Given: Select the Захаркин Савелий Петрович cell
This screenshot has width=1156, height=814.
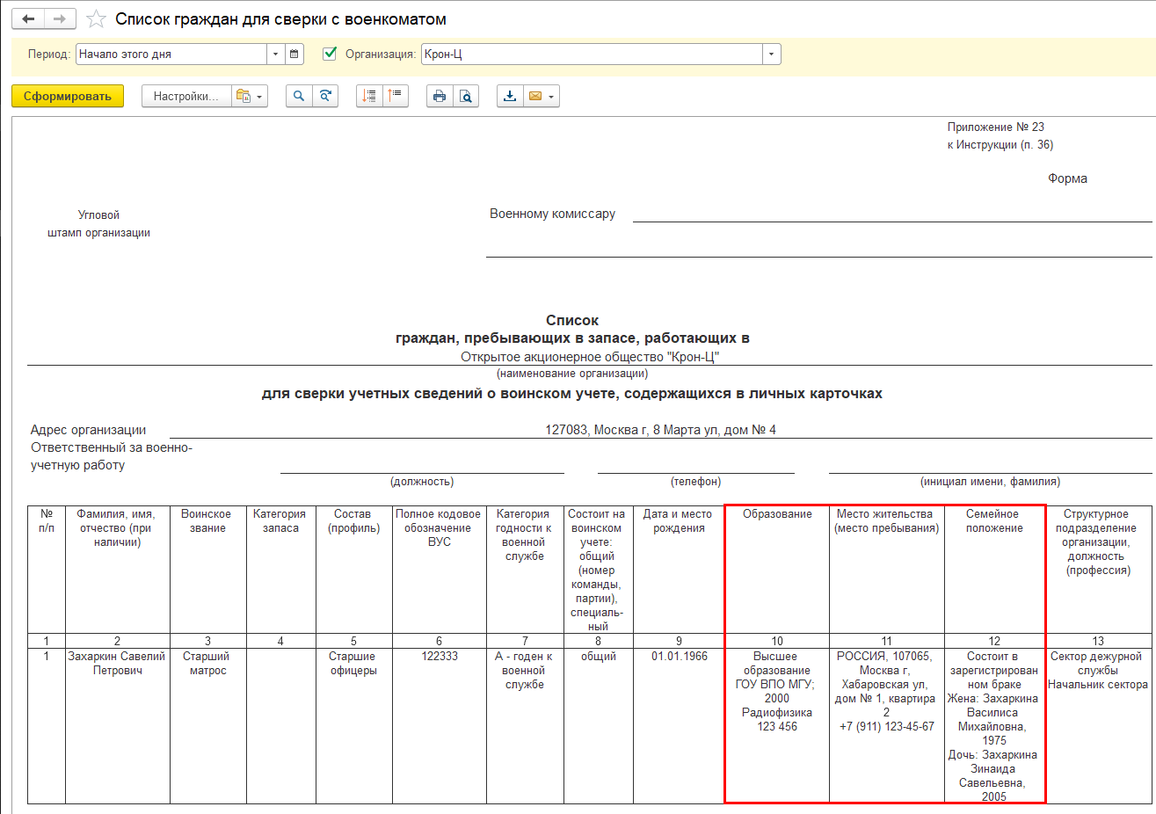Looking at the screenshot, I should click(x=117, y=664).
